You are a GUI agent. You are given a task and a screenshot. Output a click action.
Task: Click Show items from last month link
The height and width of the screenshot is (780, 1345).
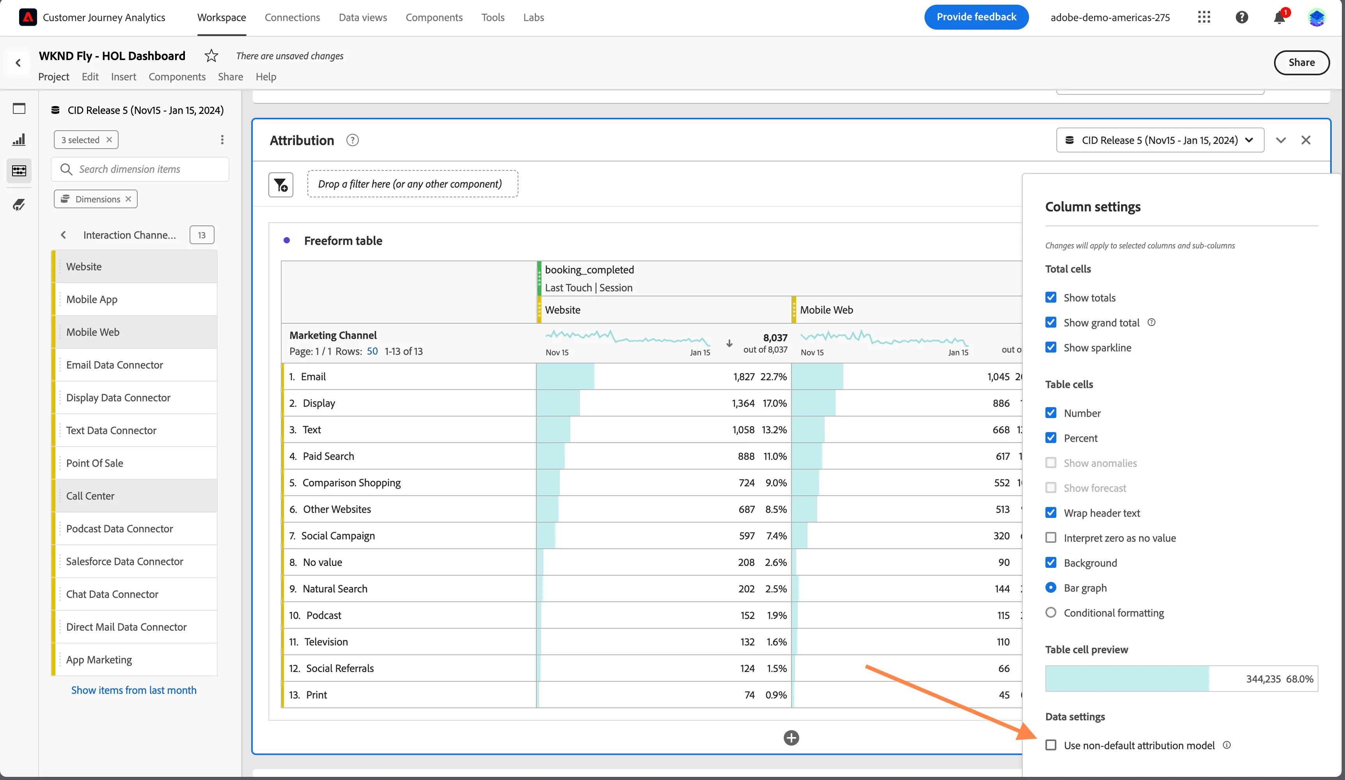click(134, 690)
